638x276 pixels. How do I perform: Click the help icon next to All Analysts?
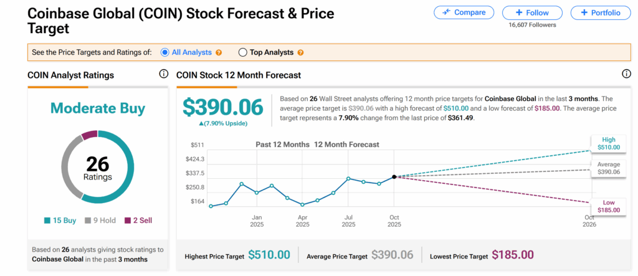tap(219, 53)
